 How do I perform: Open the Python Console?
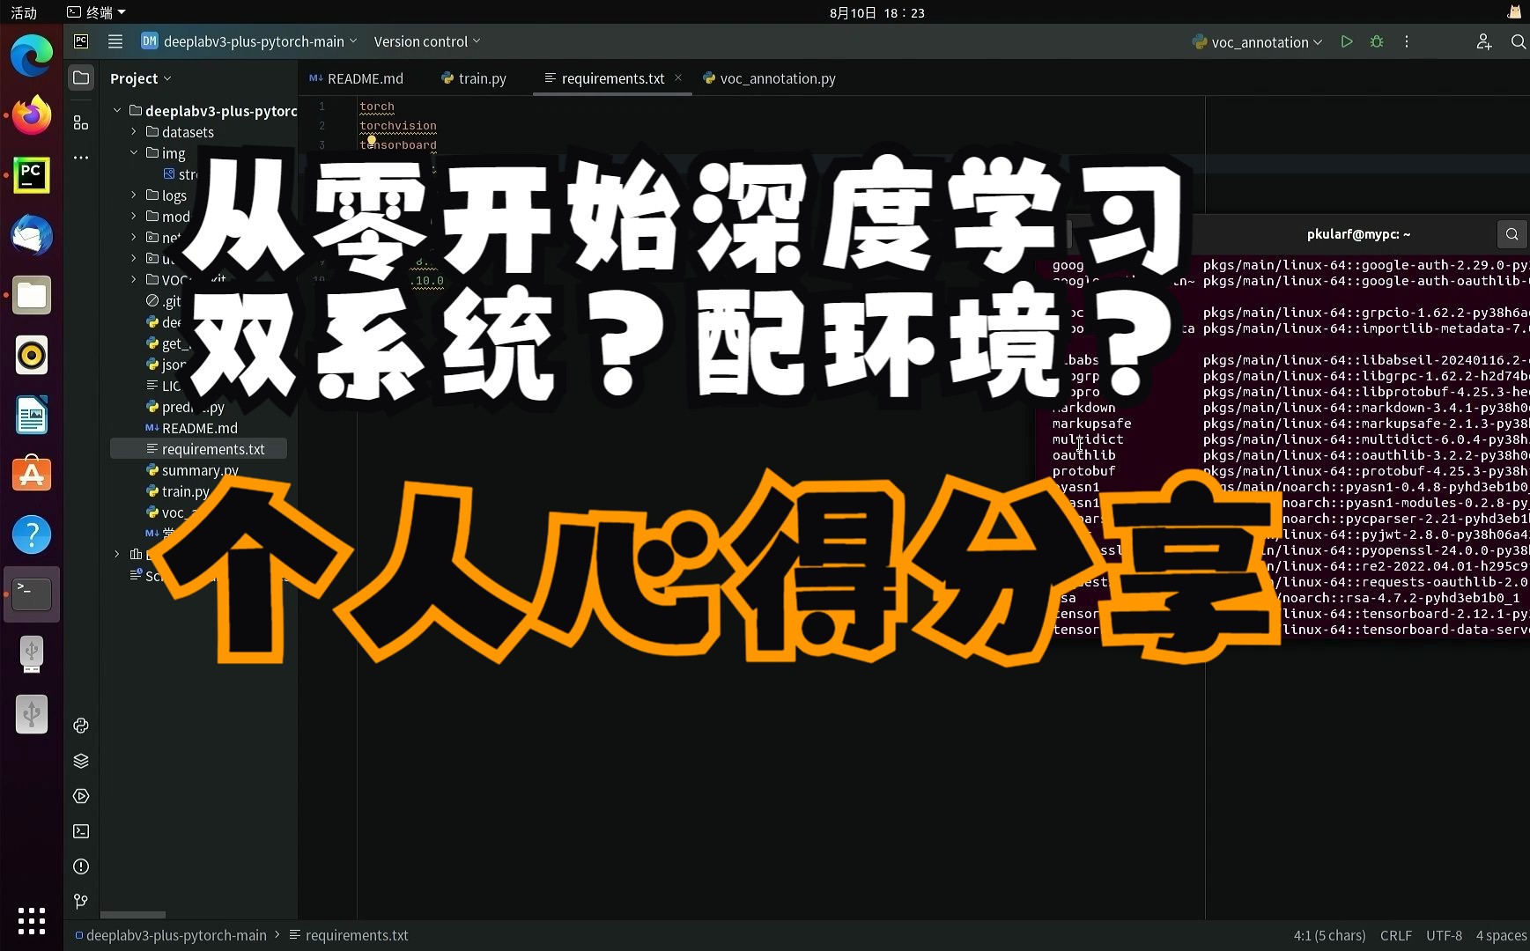(x=81, y=726)
